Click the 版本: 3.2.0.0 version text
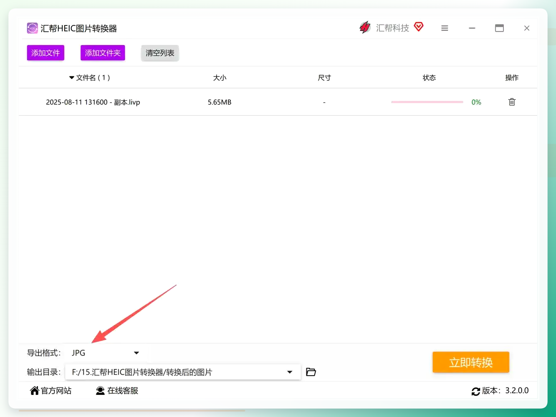Image resolution: width=556 pixels, height=417 pixels. click(x=505, y=391)
